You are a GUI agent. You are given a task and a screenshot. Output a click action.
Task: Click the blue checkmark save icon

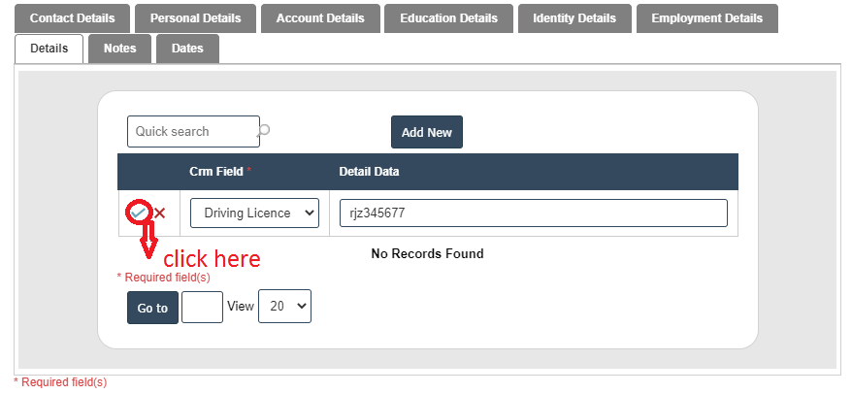point(138,213)
